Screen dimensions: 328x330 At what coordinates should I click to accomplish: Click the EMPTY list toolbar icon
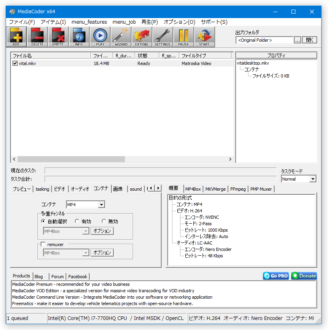(x=58, y=37)
